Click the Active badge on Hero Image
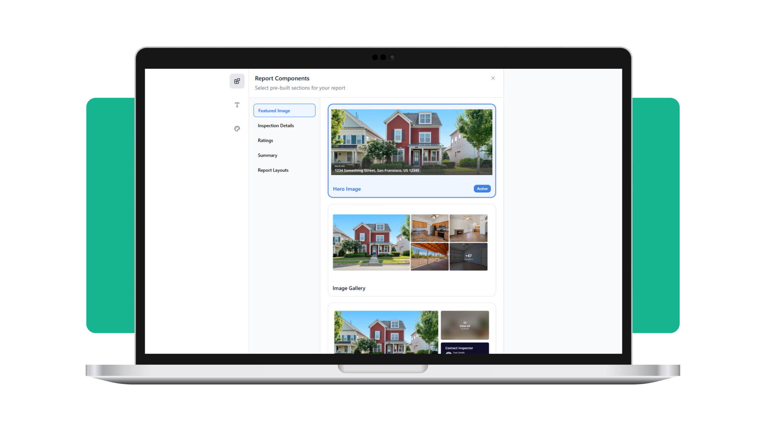The height and width of the screenshot is (431, 766). click(482, 189)
